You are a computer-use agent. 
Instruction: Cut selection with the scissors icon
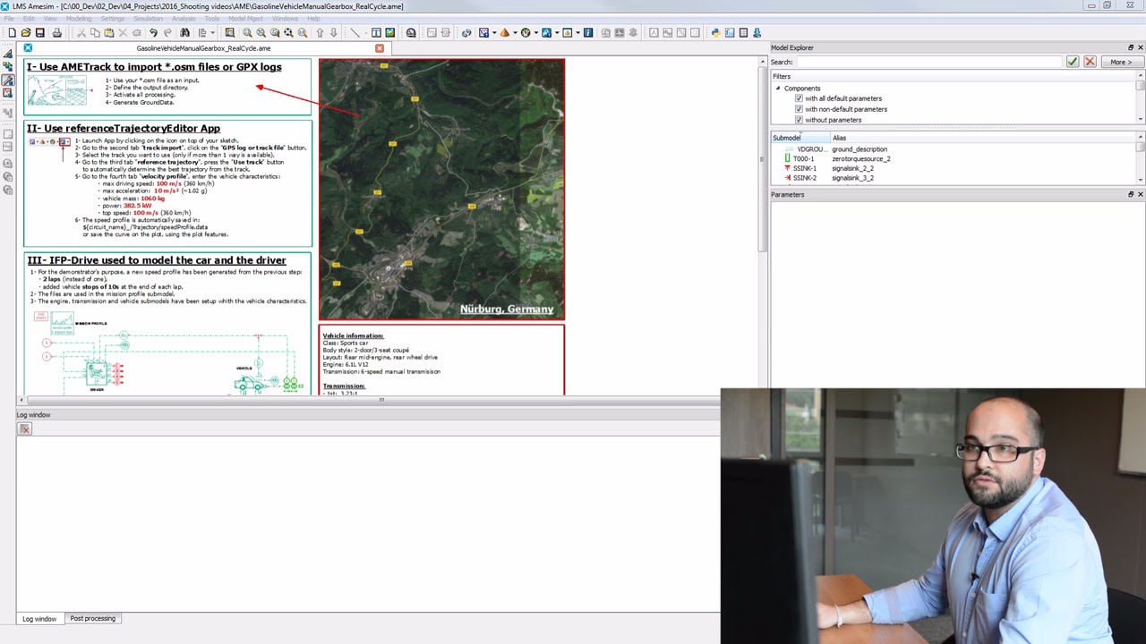[81, 32]
